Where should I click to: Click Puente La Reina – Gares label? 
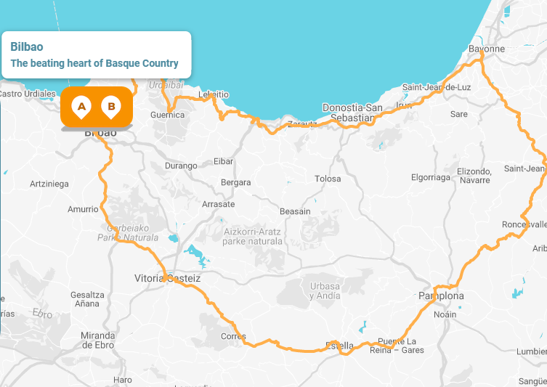pyautogui.click(x=397, y=346)
